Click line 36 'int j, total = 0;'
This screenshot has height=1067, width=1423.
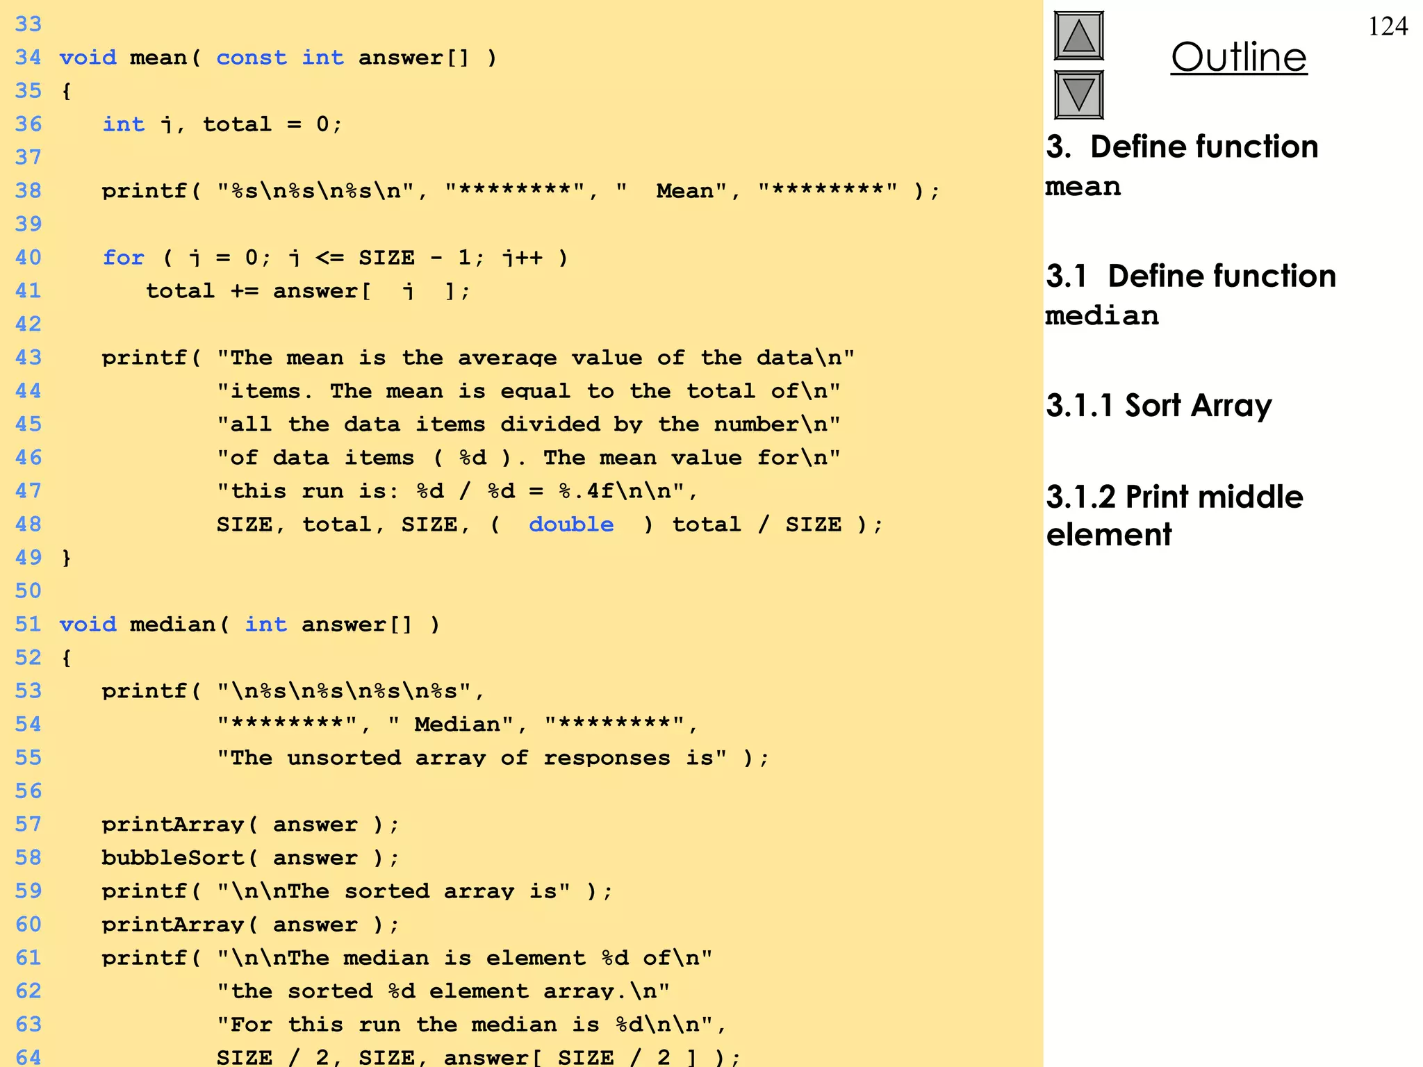[x=222, y=124]
